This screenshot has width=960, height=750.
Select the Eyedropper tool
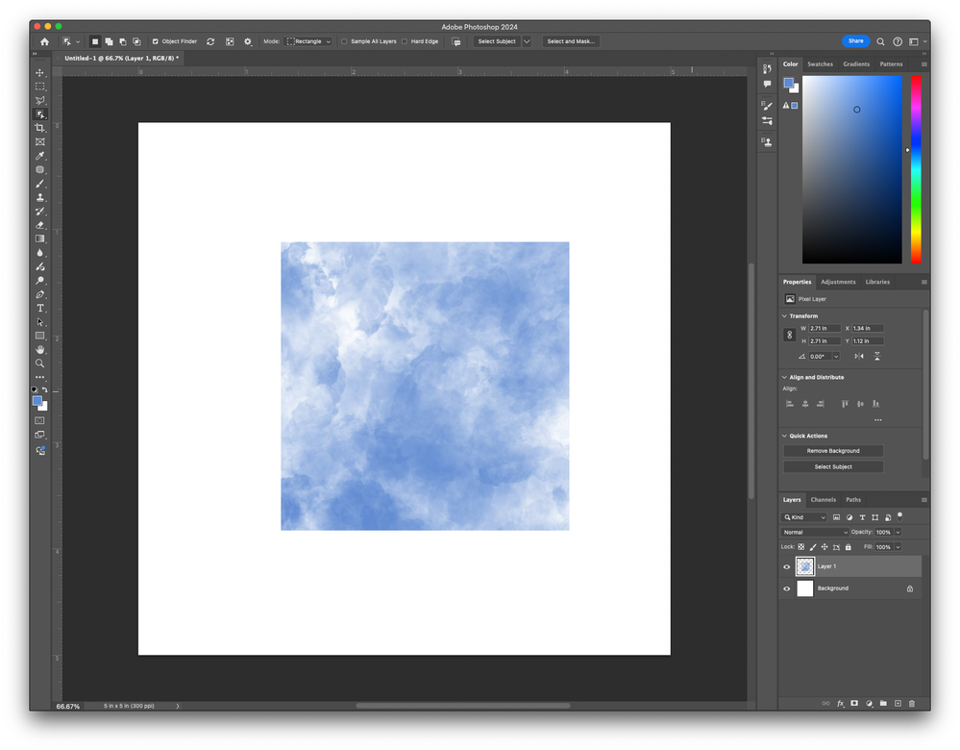pos(39,156)
